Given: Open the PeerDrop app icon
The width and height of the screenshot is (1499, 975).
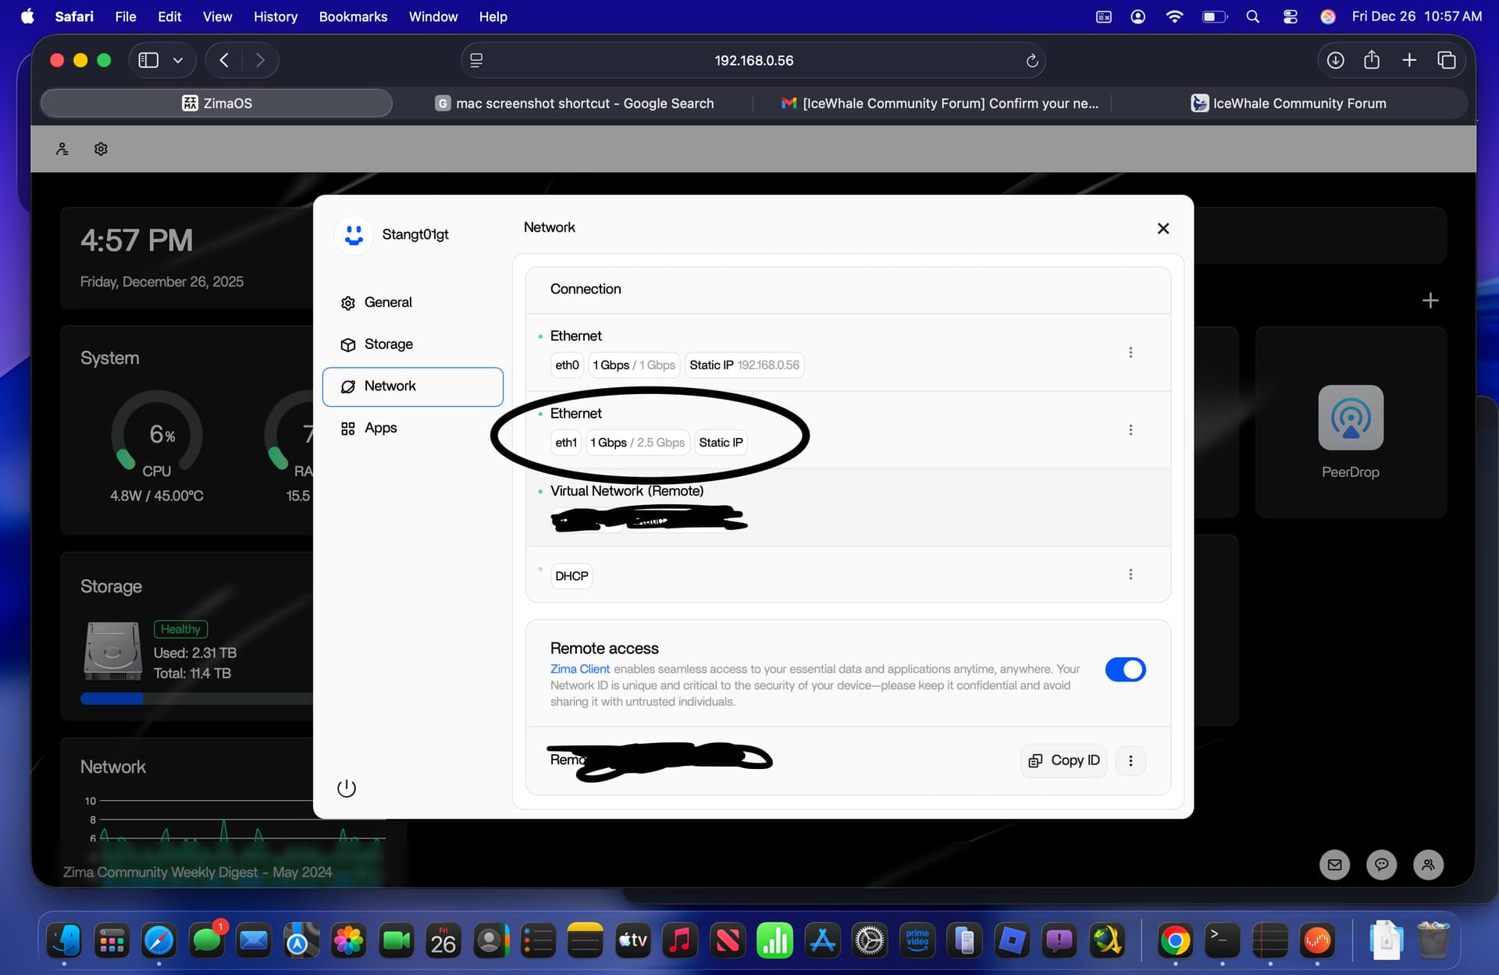Looking at the screenshot, I should 1350,418.
